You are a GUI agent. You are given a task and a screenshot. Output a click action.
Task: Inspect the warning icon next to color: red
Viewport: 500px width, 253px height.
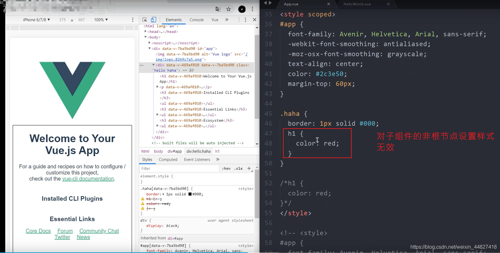coord(143,204)
